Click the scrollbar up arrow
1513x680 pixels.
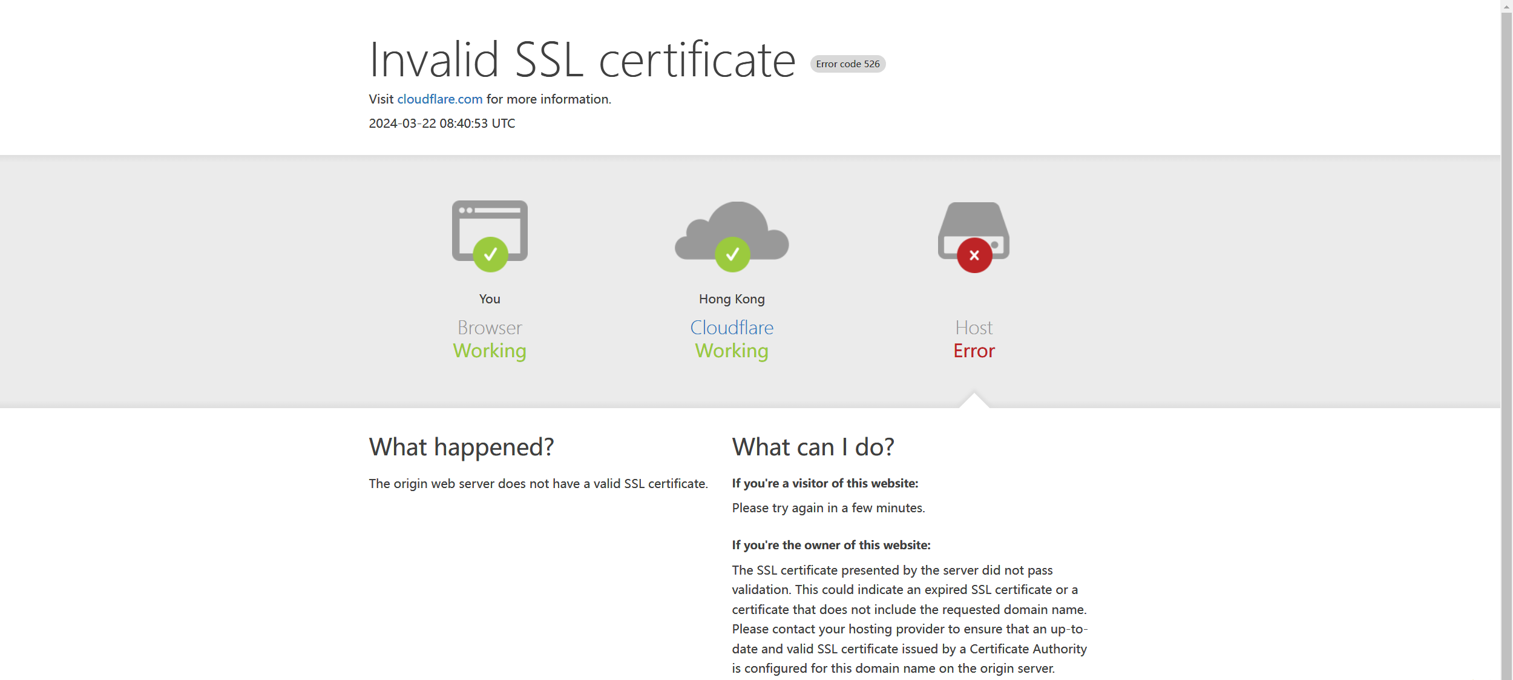[1506, 5]
